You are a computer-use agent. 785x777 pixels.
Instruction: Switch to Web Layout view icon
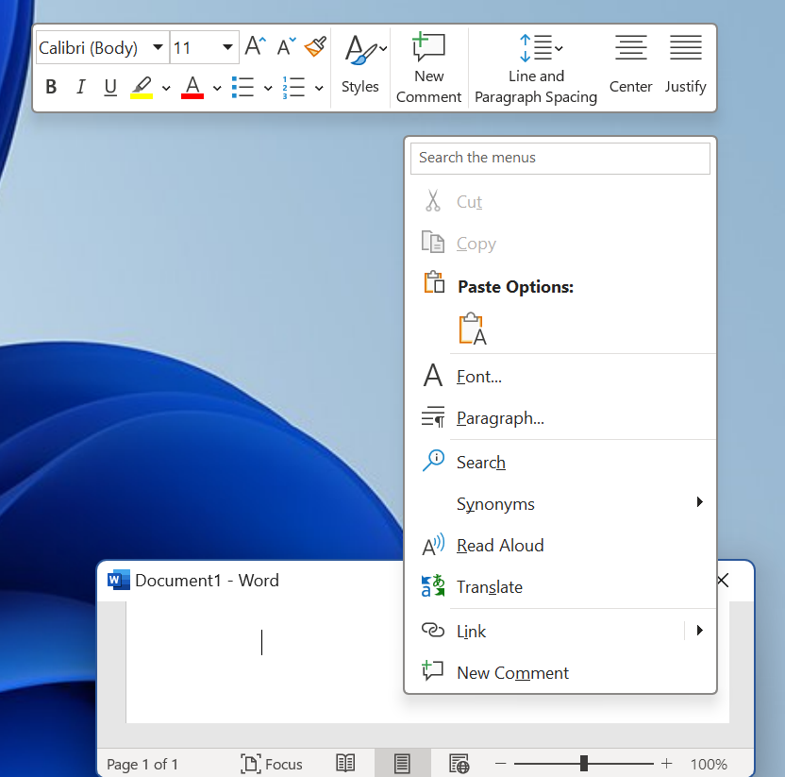click(459, 763)
